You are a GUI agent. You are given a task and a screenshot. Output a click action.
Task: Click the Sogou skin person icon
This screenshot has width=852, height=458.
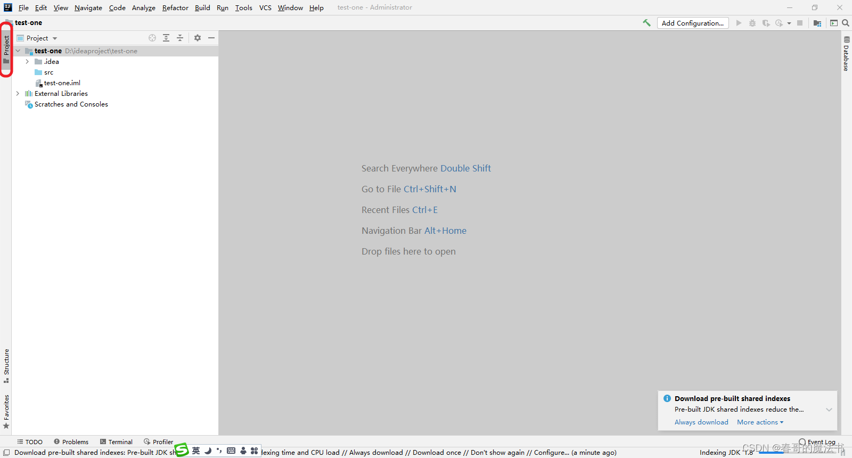[x=243, y=451]
